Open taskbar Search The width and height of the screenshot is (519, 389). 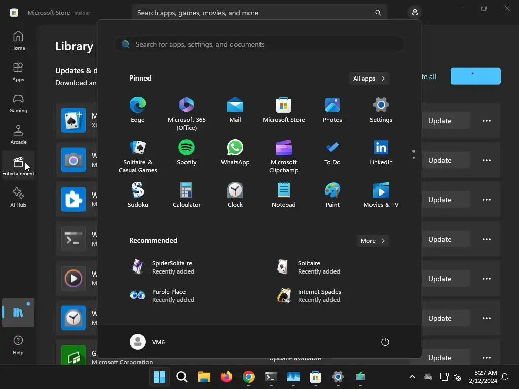tap(182, 377)
